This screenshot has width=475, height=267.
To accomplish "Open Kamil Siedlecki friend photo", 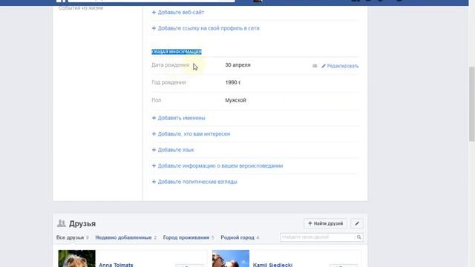I will tap(231, 259).
